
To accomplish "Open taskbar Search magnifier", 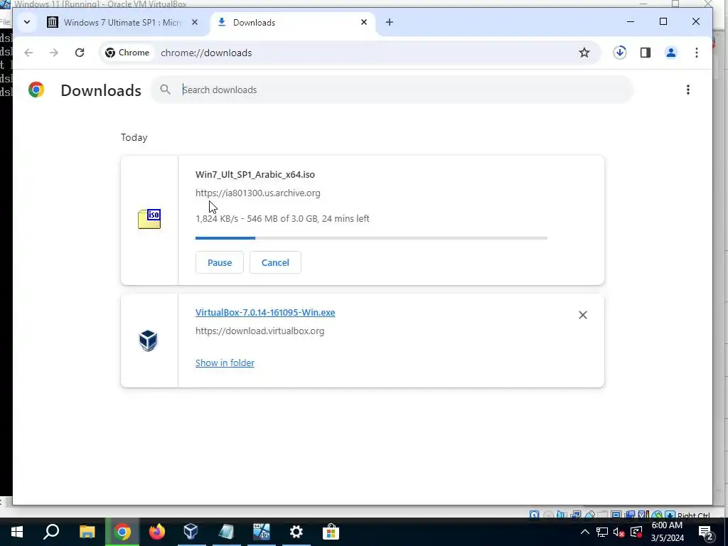I will [x=51, y=532].
